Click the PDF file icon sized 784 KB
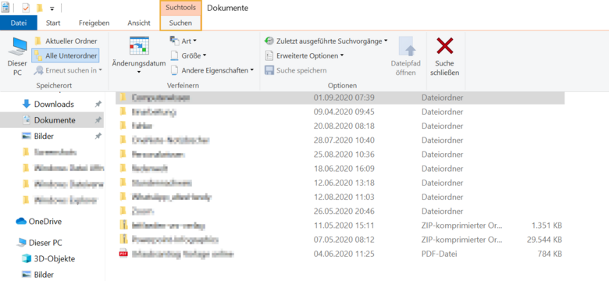The width and height of the screenshot is (609, 281). [123, 254]
